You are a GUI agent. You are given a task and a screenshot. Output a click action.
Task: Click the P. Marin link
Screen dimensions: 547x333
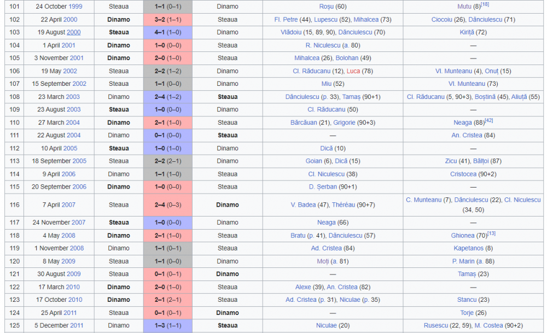[463, 261]
